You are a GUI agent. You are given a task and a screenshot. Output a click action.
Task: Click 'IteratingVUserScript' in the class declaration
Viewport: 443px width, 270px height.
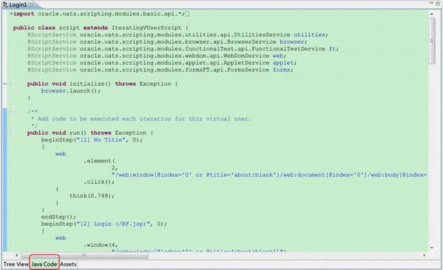pos(147,28)
